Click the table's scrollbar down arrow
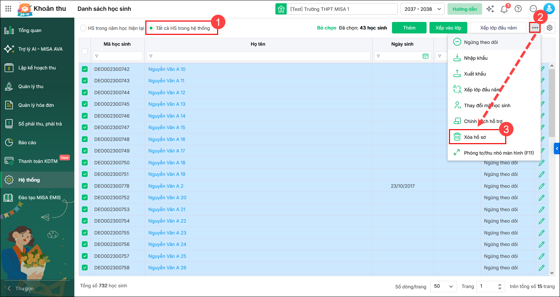560x297 pixels. 552,273
